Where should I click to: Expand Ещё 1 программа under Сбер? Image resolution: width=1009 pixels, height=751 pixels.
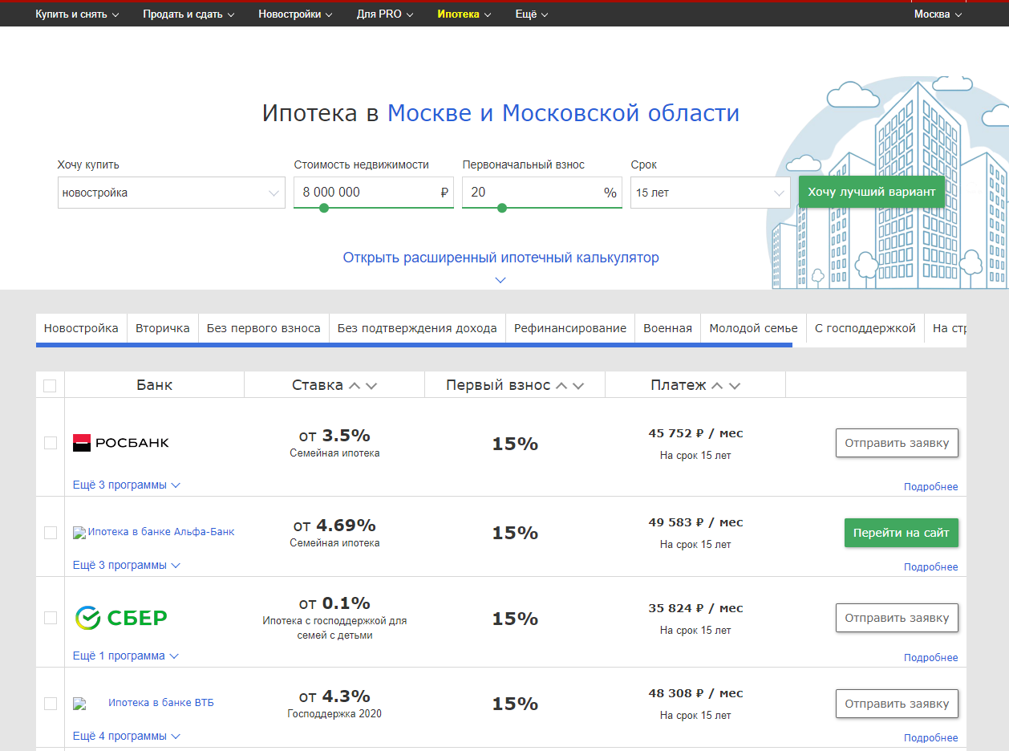point(126,656)
